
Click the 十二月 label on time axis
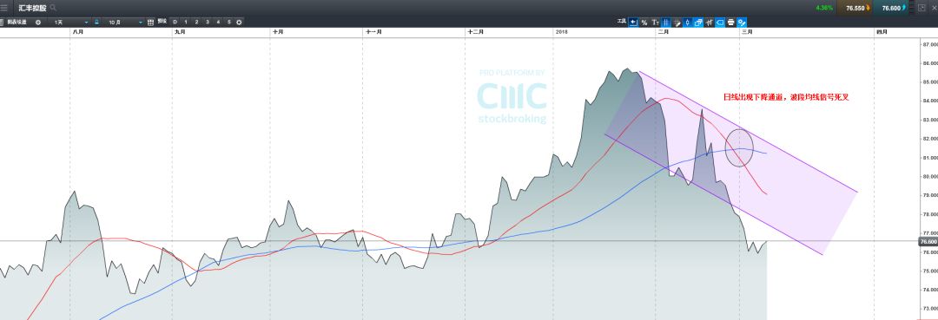pyautogui.click(x=476, y=31)
